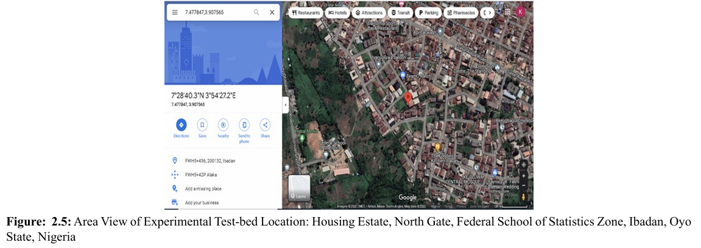Open the hamburger menu in search bar
The width and height of the screenshot is (701, 248).
(175, 12)
